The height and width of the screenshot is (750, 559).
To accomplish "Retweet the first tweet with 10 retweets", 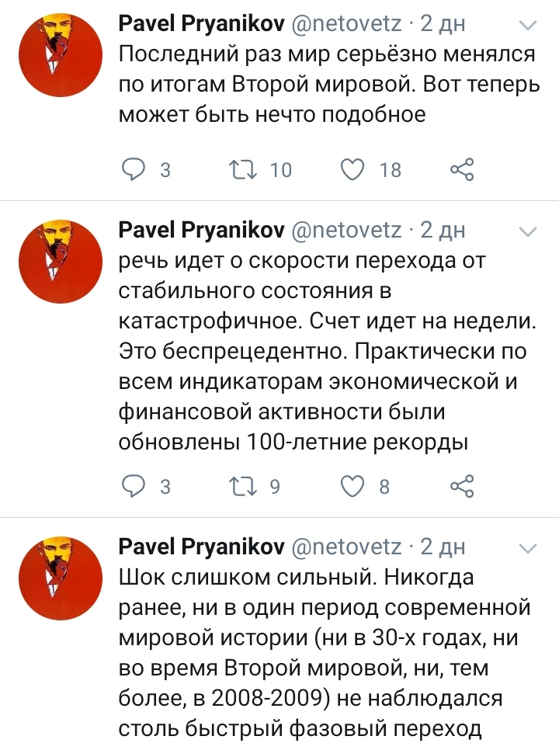I will pyautogui.click(x=244, y=169).
